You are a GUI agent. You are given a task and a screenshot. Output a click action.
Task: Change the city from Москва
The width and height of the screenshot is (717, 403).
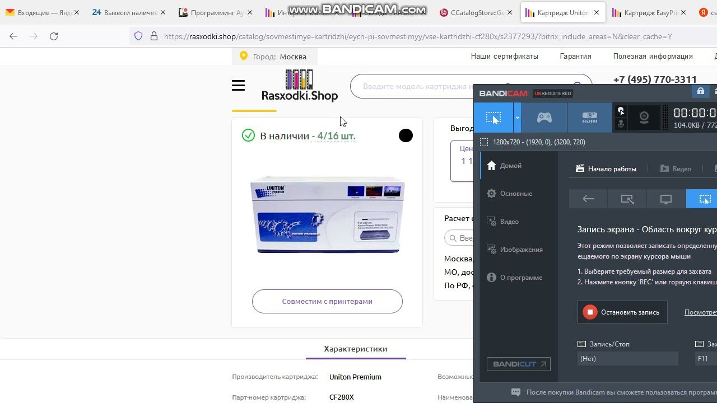[293, 57]
